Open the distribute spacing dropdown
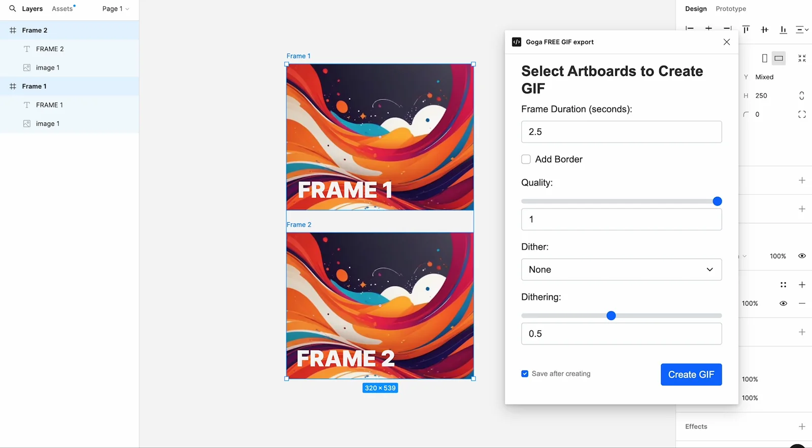The width and height of the screenshot is (812, 448). [802, 29]
